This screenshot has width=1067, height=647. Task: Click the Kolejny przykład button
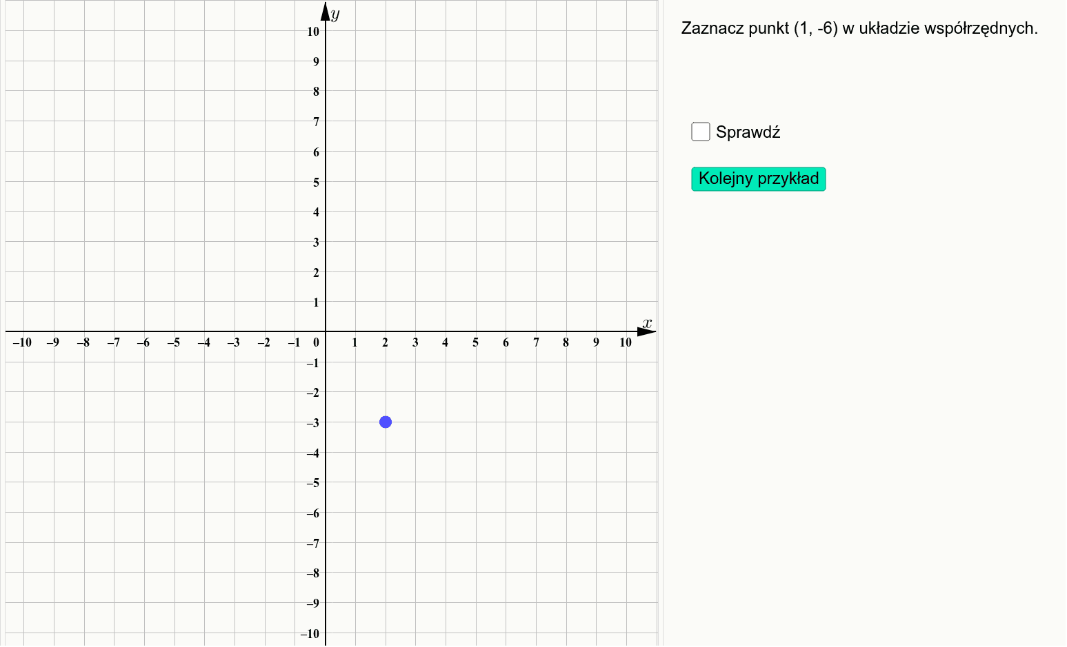(759, 179)
